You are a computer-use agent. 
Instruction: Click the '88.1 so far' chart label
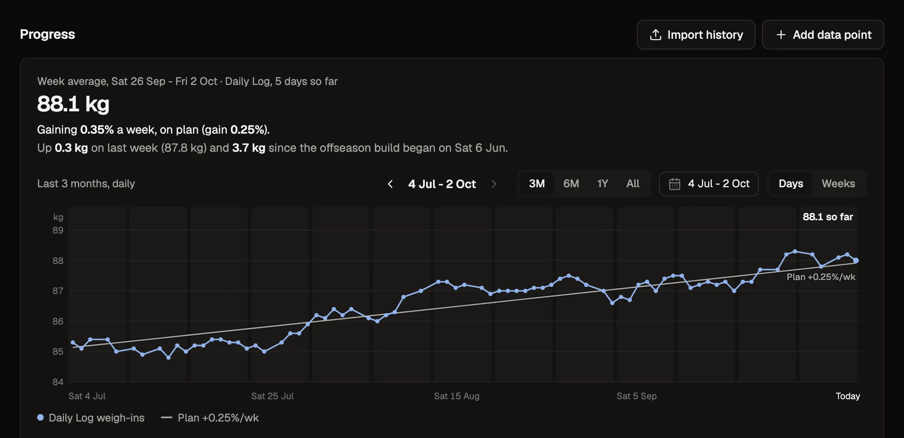[828, 217]
